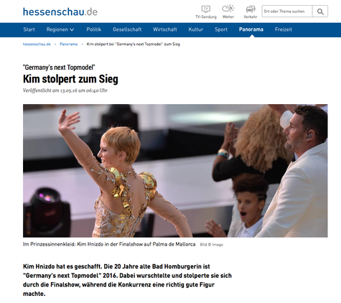Expand the Regionen dropdown chevron
This screenshot has width=341, height=303.
[x=72, y=29]
